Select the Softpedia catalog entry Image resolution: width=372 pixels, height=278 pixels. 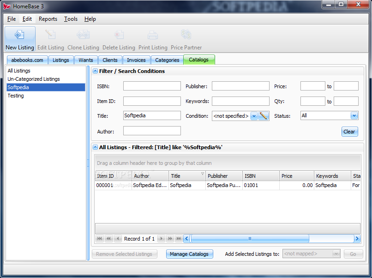point(46,87)
